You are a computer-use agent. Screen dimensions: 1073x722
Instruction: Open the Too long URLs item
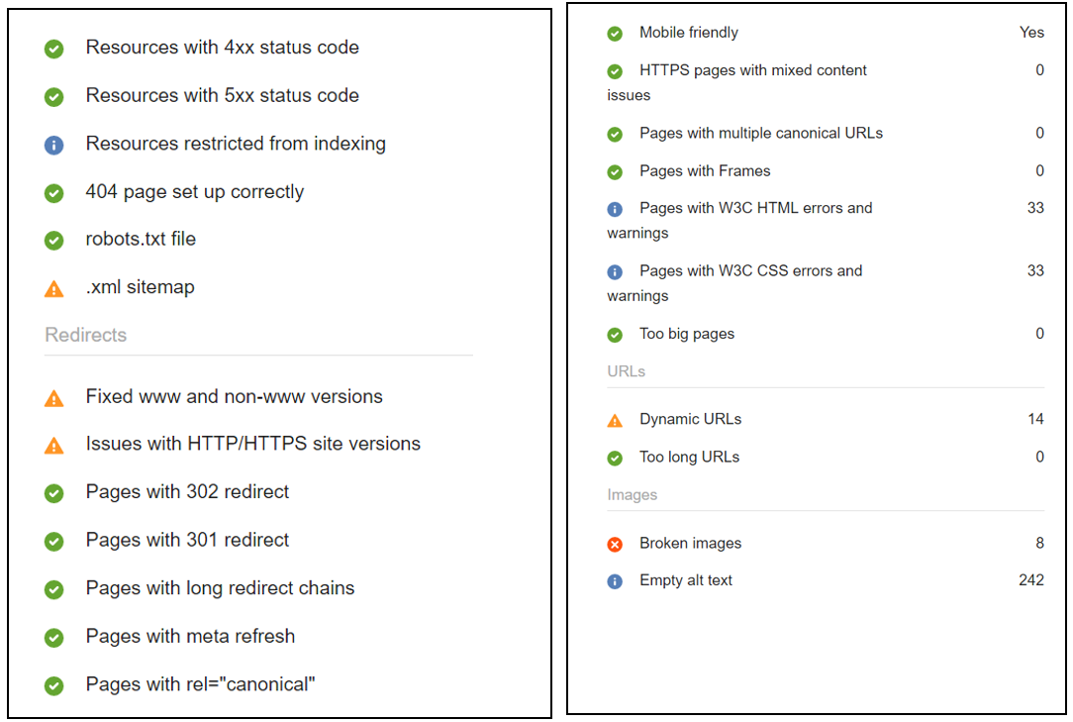pyautogui.click(x=689, y=457)
